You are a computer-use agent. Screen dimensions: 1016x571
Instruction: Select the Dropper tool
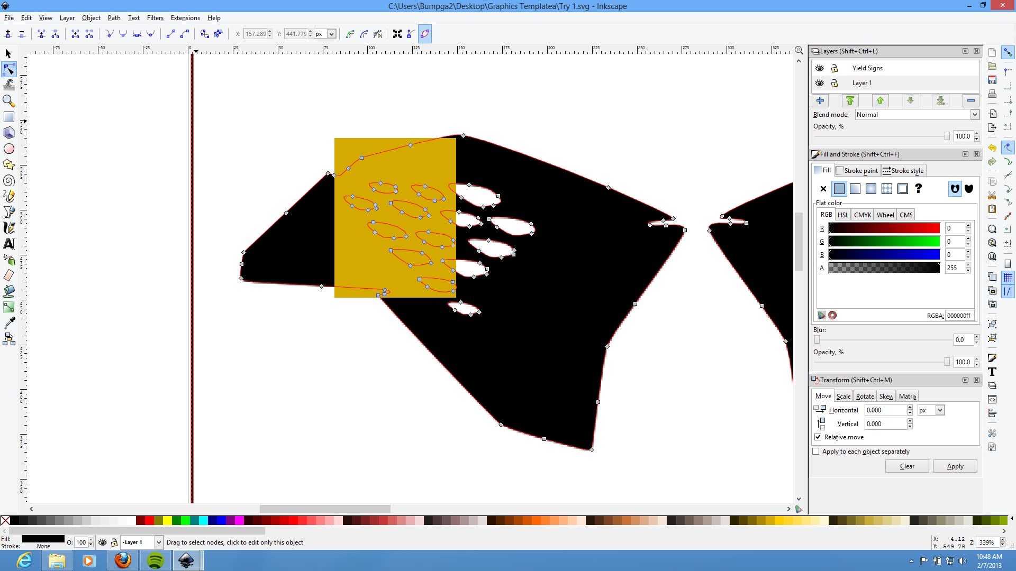coord(9,323)
